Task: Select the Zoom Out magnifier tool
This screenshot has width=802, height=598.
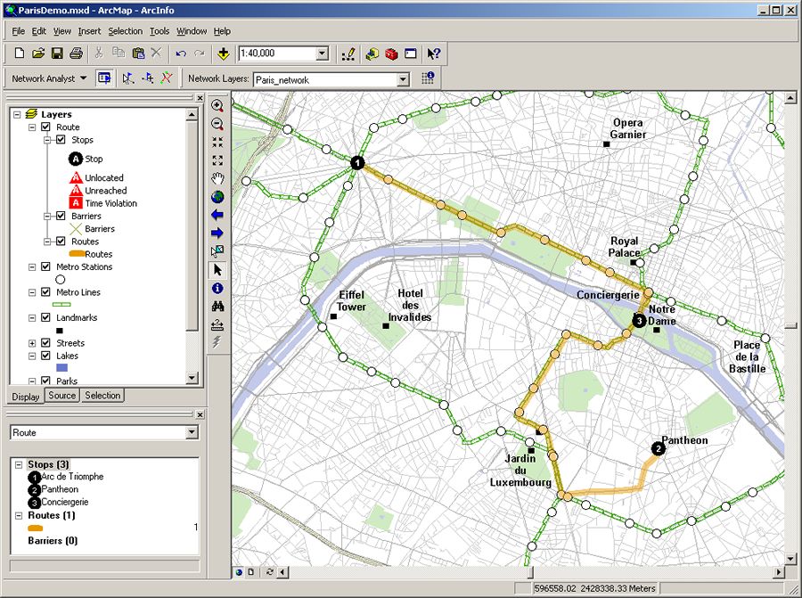Action: 217,124
